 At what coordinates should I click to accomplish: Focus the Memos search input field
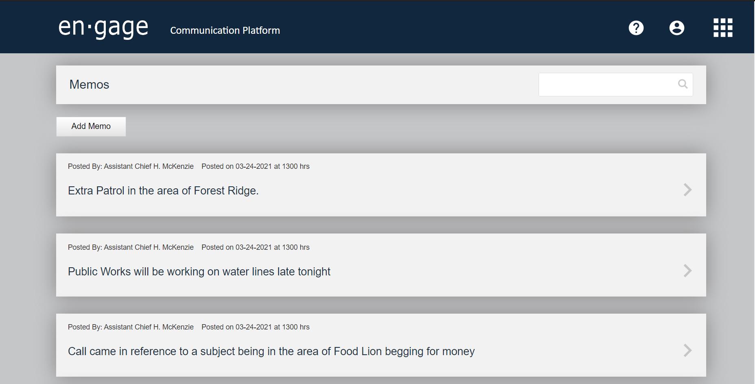(606, 85)
